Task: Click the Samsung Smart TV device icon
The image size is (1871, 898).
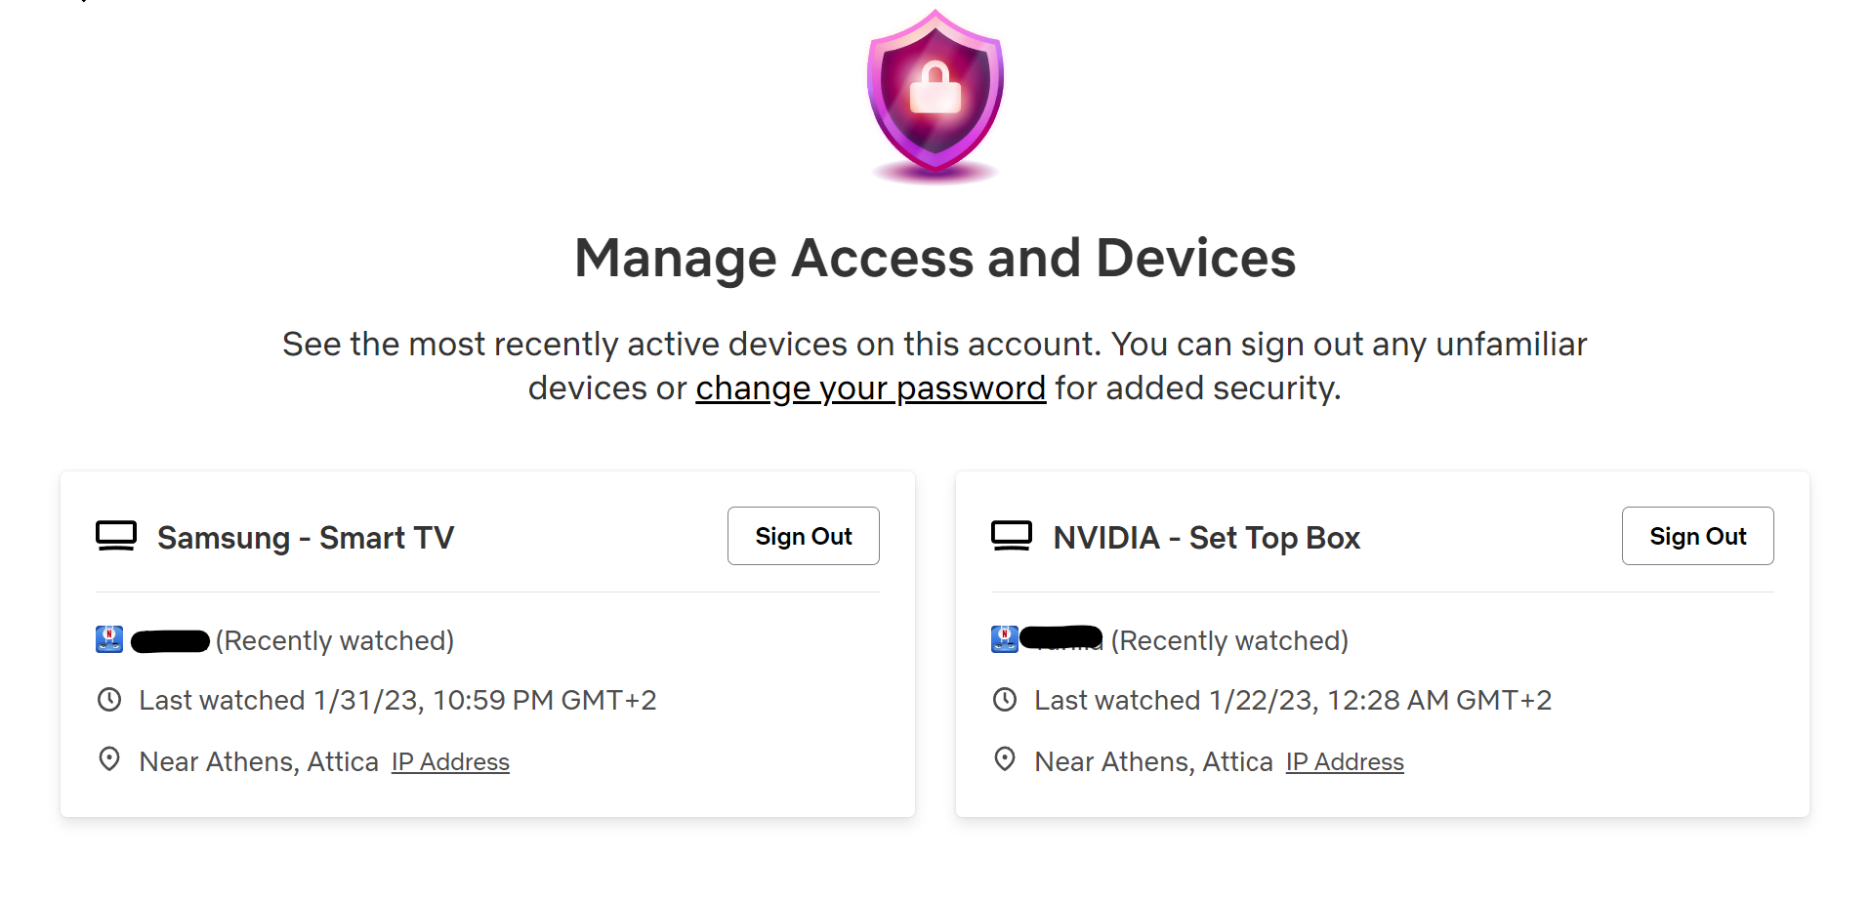Action: click(x=116, y=536)
